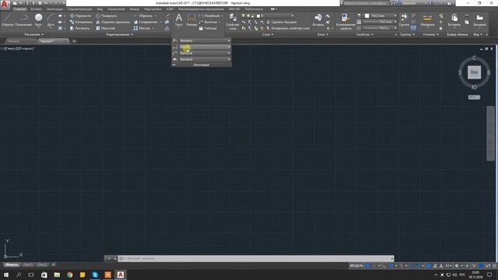
Task: Toggle grid display in status bar
Action: [368, 266]
